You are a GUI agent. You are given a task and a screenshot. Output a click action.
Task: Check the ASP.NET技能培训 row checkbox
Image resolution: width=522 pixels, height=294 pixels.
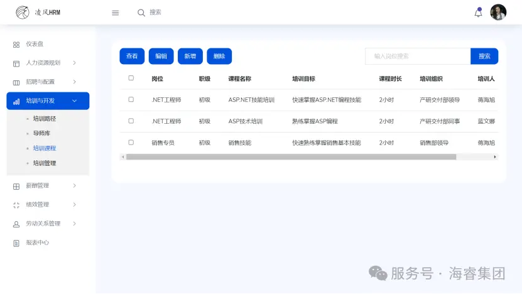pos(131,99)
